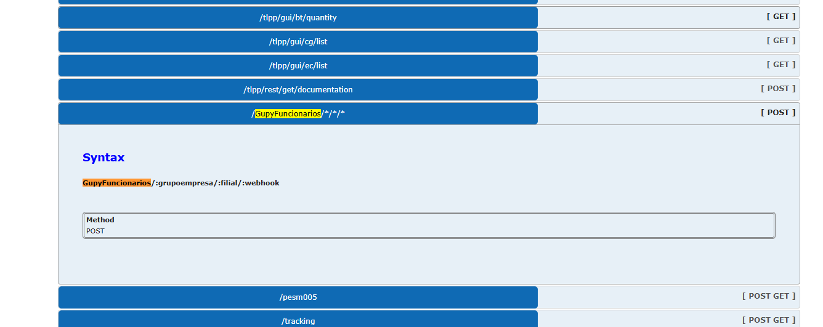Expand the /tlpp/gui/bt/quantity endpoint
823x327 pixels.
(x=298, y=18)
